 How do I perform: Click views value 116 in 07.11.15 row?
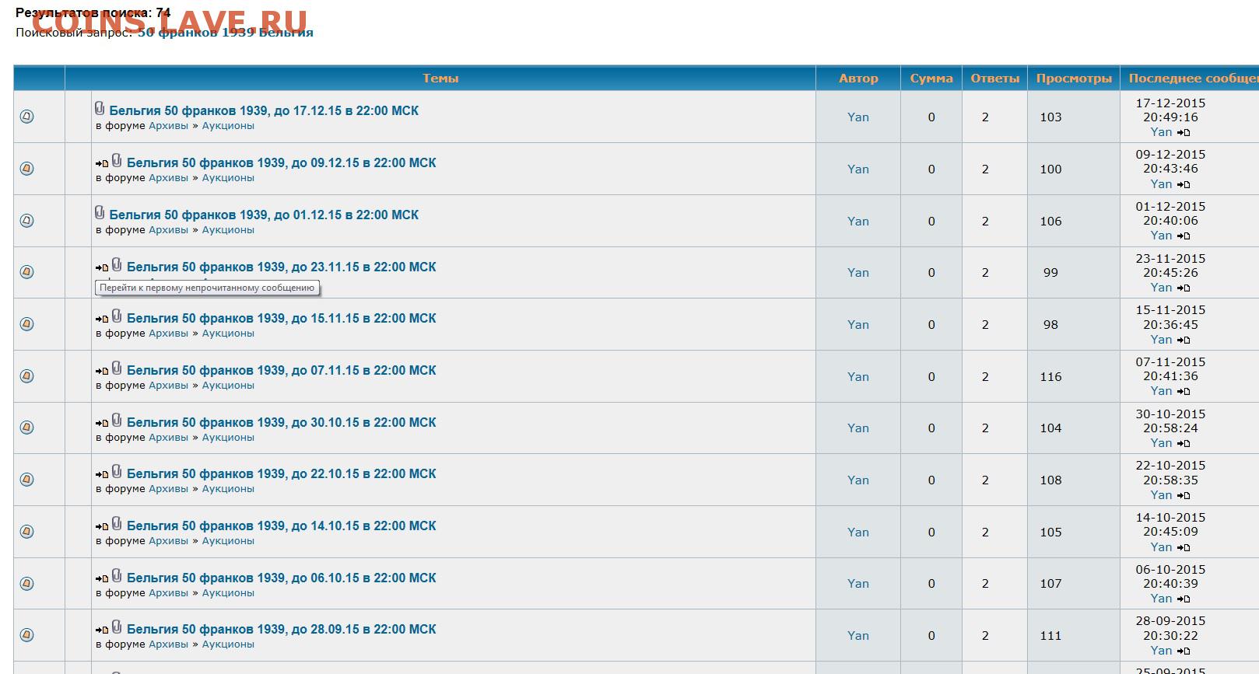(x=1050, y=377)
